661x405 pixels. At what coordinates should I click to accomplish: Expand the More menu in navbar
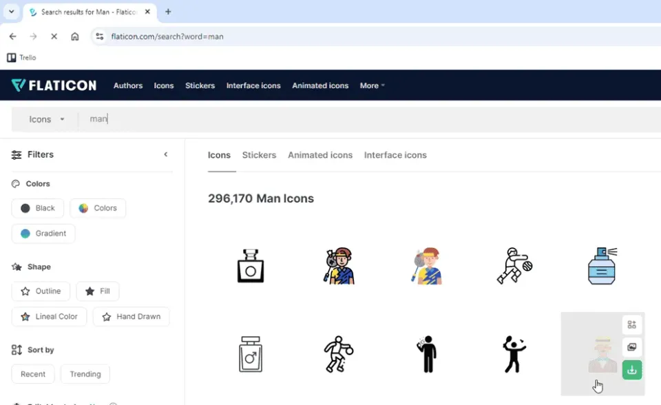click(x=373, y=85)
